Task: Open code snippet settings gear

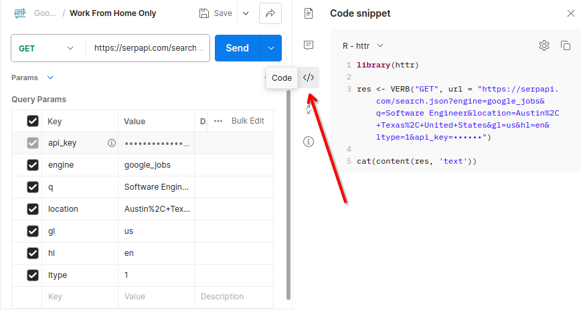Action: (544, 45)
